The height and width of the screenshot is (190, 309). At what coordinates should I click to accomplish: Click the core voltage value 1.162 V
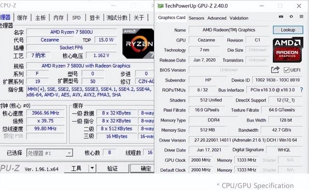click(101, 56)
